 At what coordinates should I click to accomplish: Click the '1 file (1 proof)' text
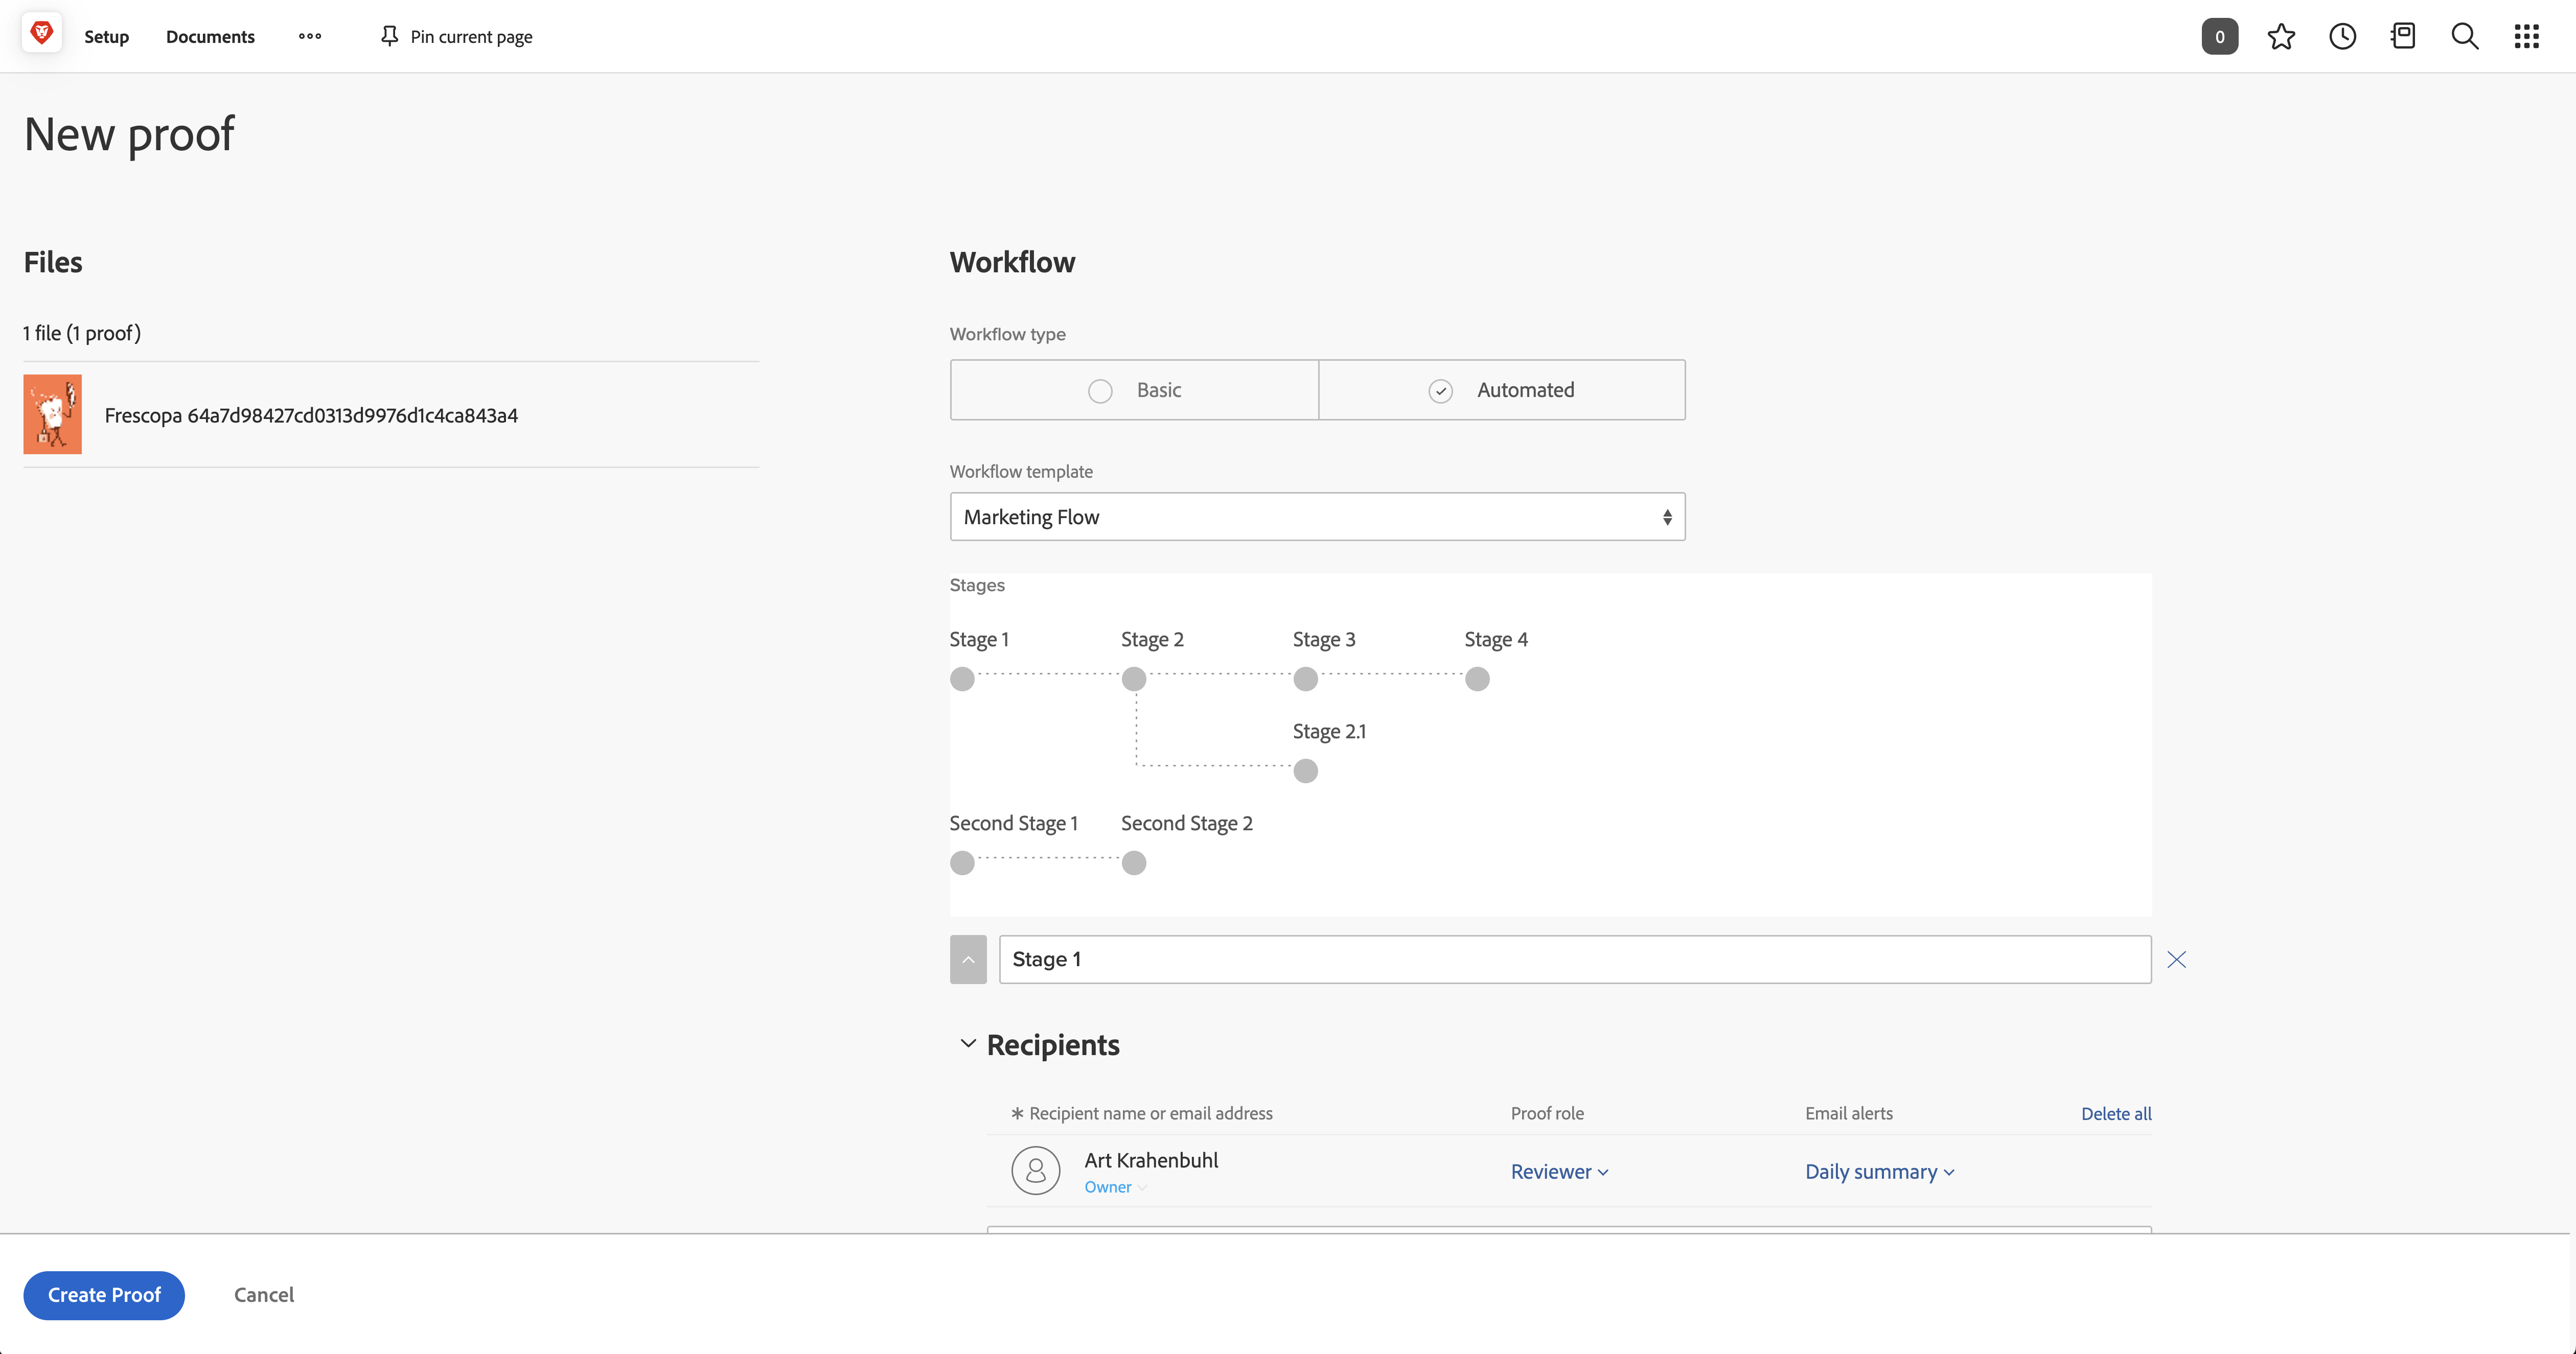tap(82, 333)
